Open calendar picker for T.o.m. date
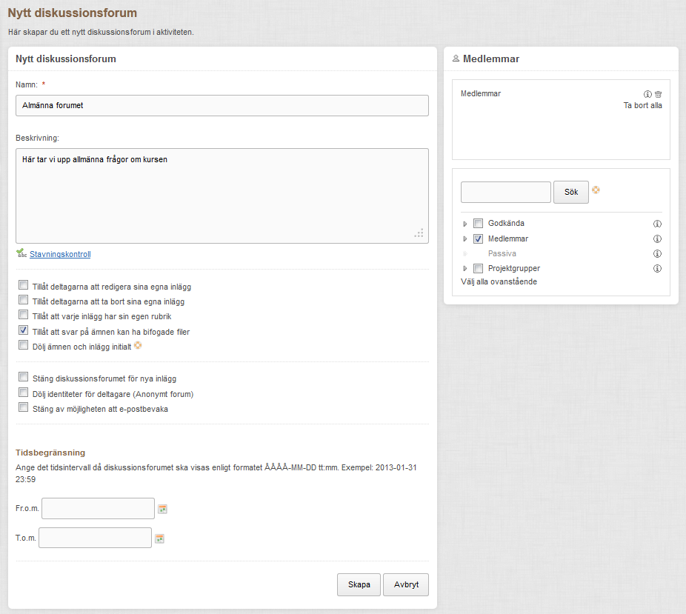Screen dimensions: 686x614 [x=160, y=538]
